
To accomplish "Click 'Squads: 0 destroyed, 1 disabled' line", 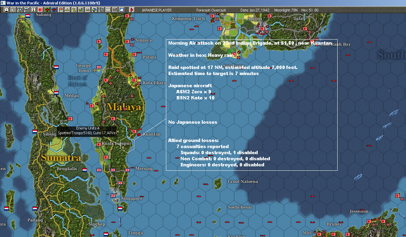I will click(219, 153).
